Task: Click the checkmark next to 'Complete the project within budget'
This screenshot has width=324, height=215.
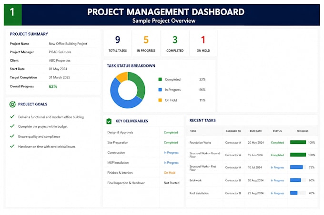Action: [x=12, y=126]
